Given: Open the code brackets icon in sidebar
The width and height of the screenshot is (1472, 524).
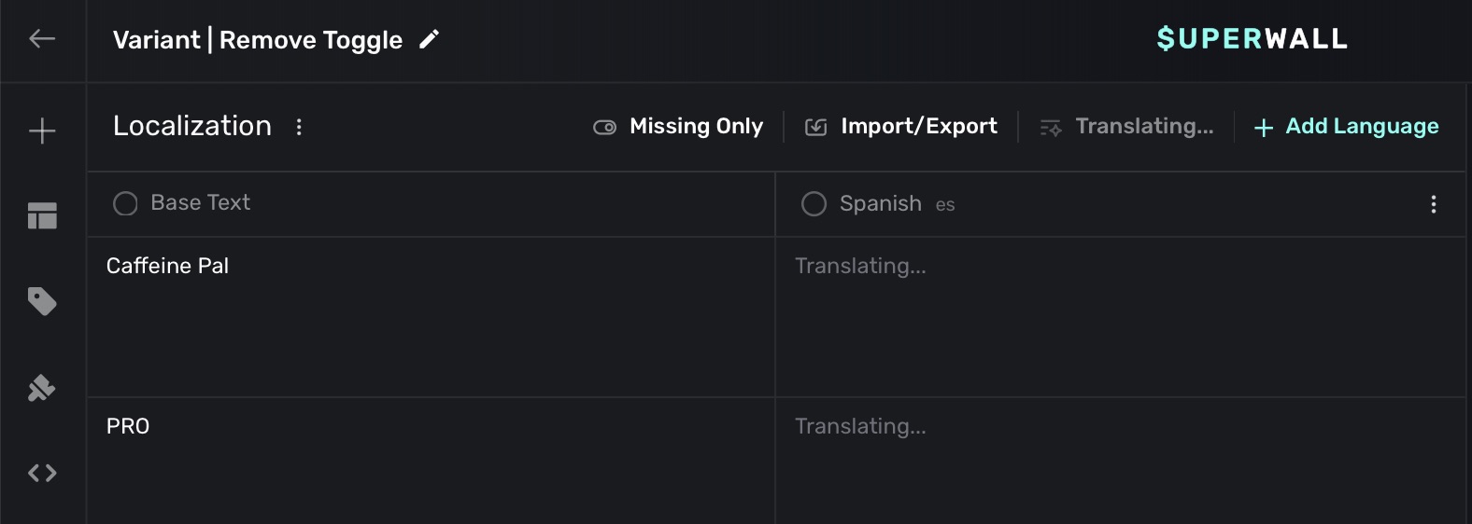Looking at the screenshot, I should (x=42, y=474).
